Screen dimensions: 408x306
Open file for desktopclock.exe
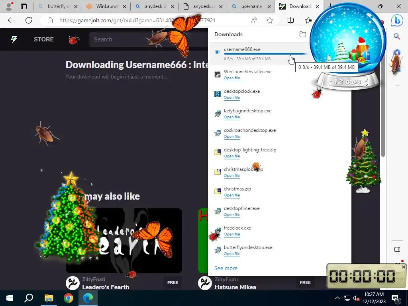[232, 98]
